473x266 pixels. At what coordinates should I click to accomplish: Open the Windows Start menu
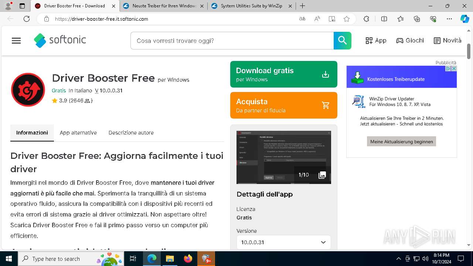tap(9, 259)
